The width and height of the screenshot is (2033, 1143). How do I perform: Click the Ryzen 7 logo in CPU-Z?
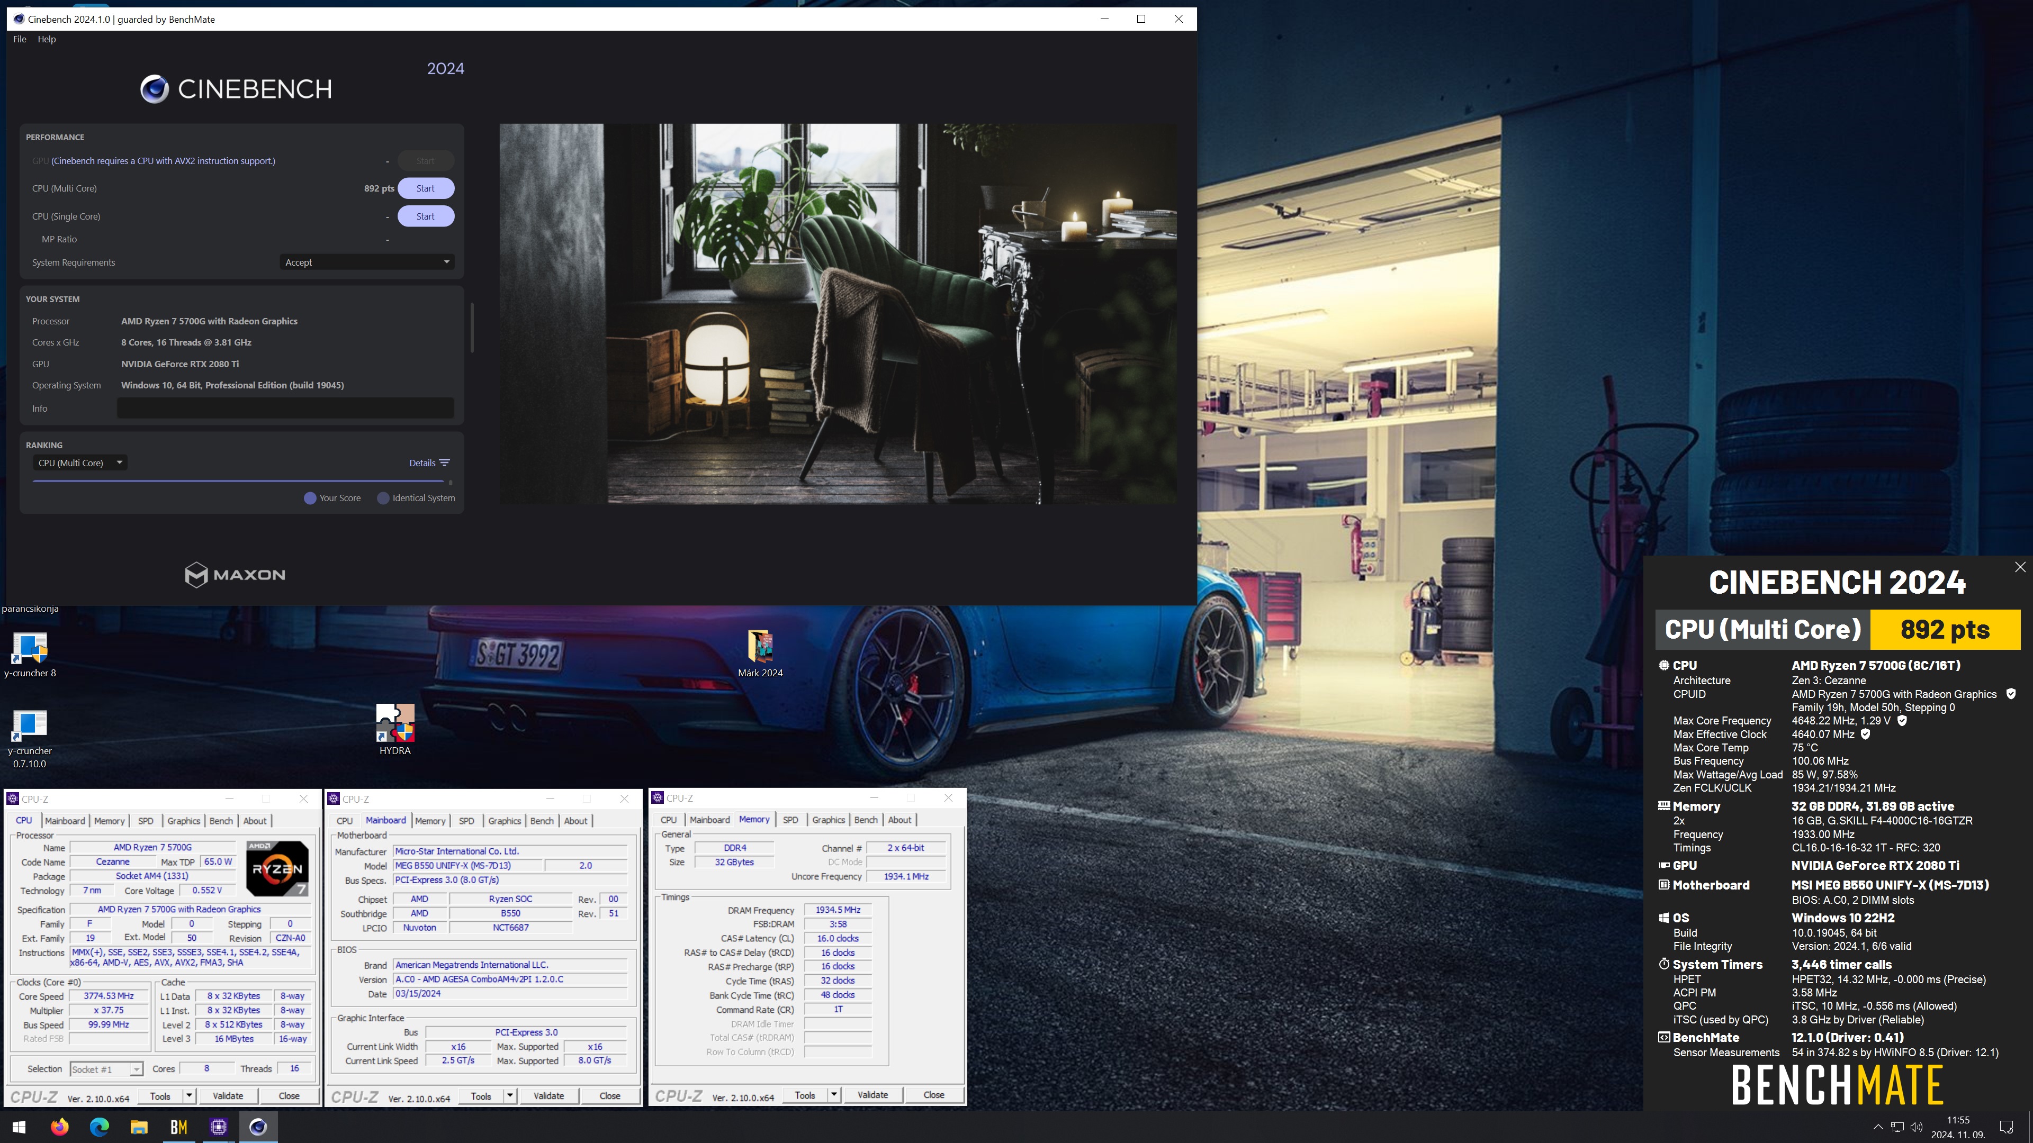tap(277, 868)
